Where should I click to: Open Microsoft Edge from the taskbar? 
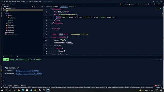[x=23, y=90]
